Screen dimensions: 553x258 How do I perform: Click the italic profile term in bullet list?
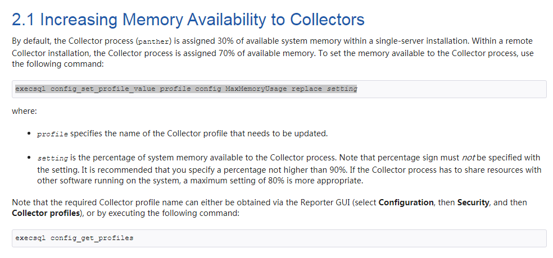pos(53,135)
